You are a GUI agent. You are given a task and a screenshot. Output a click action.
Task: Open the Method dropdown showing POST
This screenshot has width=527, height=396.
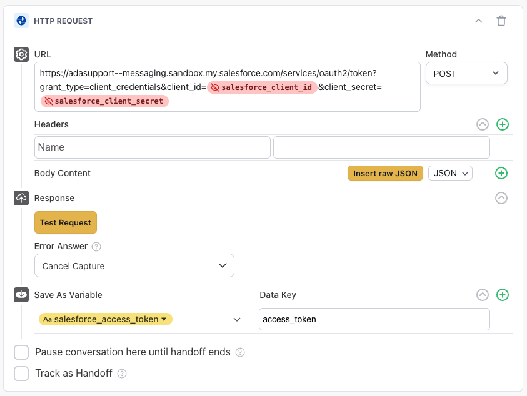pos(466,73)
